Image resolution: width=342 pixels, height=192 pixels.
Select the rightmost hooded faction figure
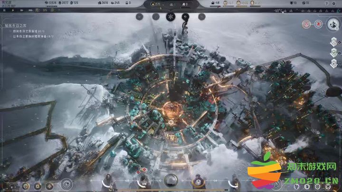[x=235, y=182]
